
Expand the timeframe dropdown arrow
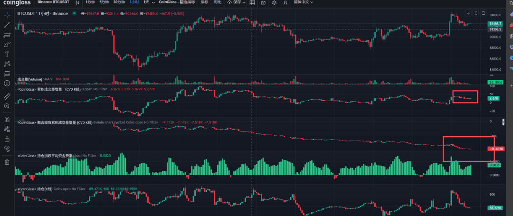153,2
